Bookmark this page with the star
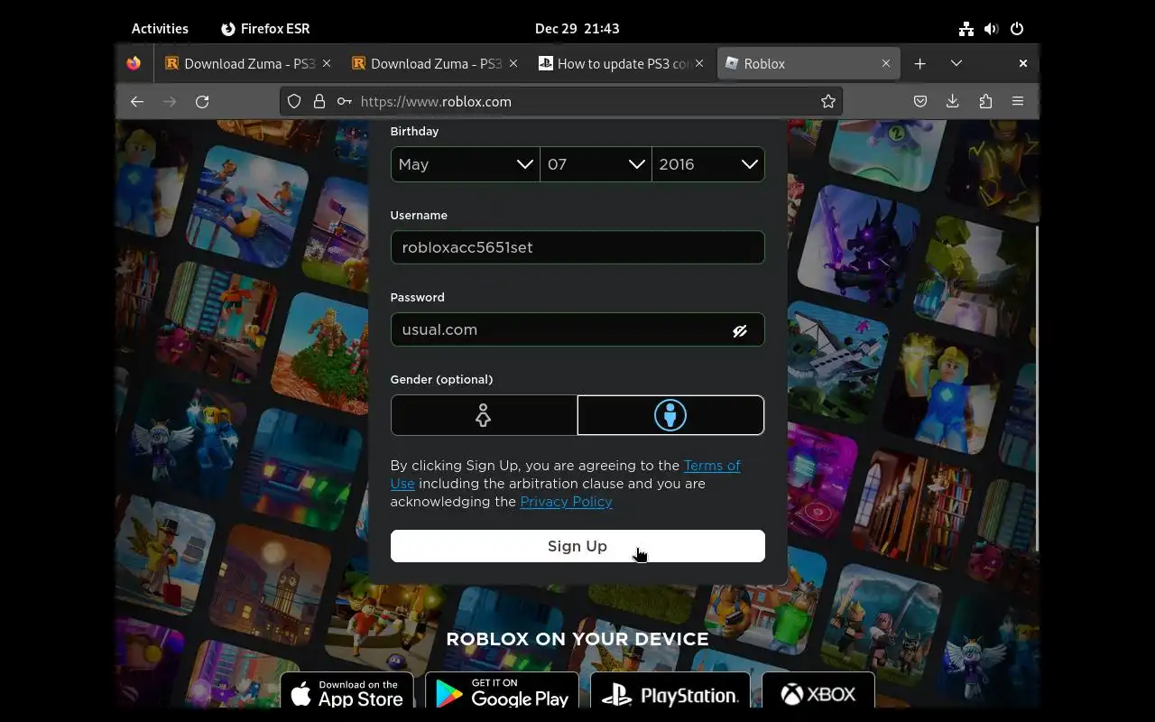This screenshot has height=722, width=1155. click(x=828, y=101)
